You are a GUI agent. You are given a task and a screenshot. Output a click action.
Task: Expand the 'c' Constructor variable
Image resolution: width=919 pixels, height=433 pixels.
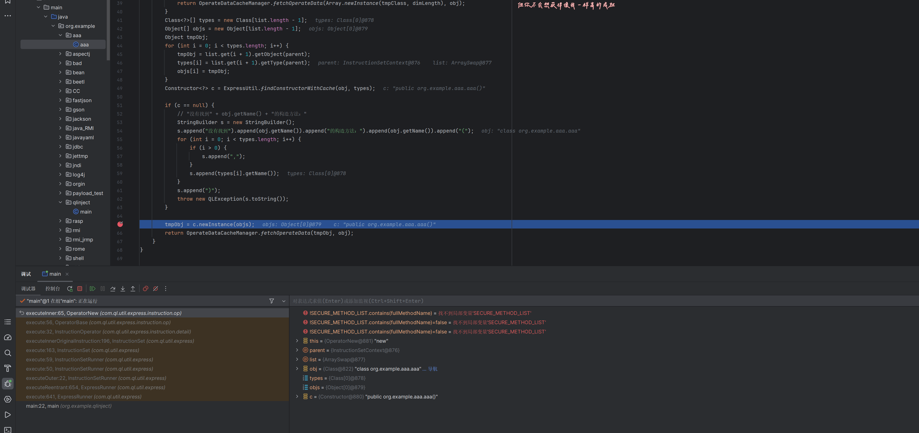coord(297,396)
